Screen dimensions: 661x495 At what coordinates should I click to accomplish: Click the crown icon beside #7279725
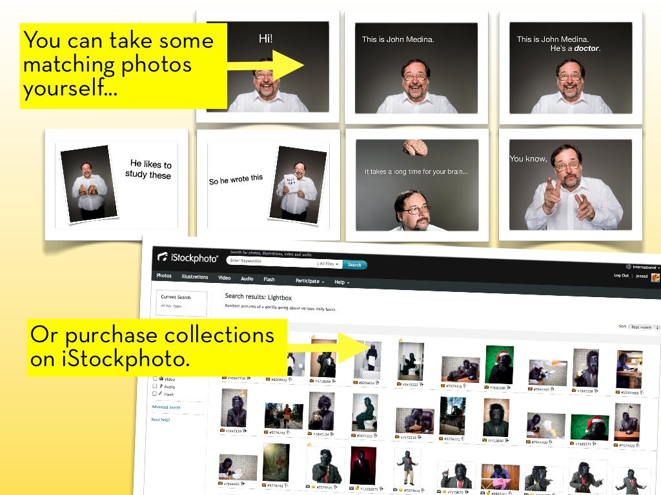314,487
